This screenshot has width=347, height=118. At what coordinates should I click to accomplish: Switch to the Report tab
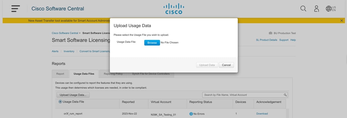point(60,74)
